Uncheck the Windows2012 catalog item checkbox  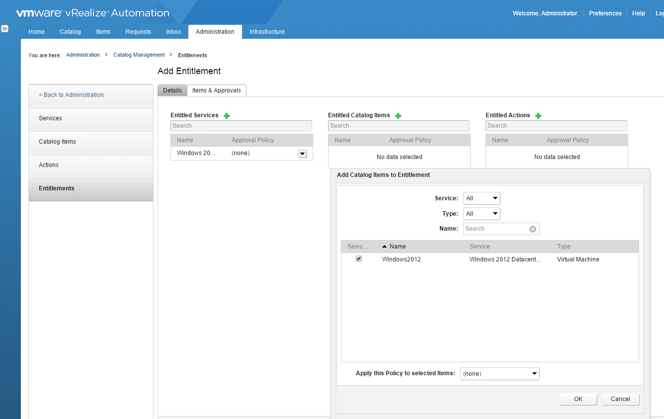pyautogui.click(x=359, y=259)
